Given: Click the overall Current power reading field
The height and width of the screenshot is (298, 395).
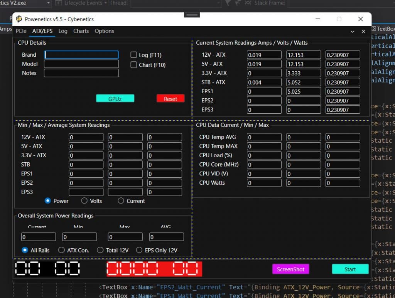Looking at the screenshot, I should (x=39, y=237).
